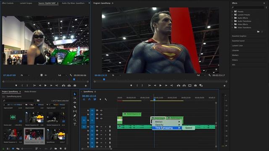Expand the Lumetri Presets folder
Viewport: 269px width, 151px height.
point(232,15)
